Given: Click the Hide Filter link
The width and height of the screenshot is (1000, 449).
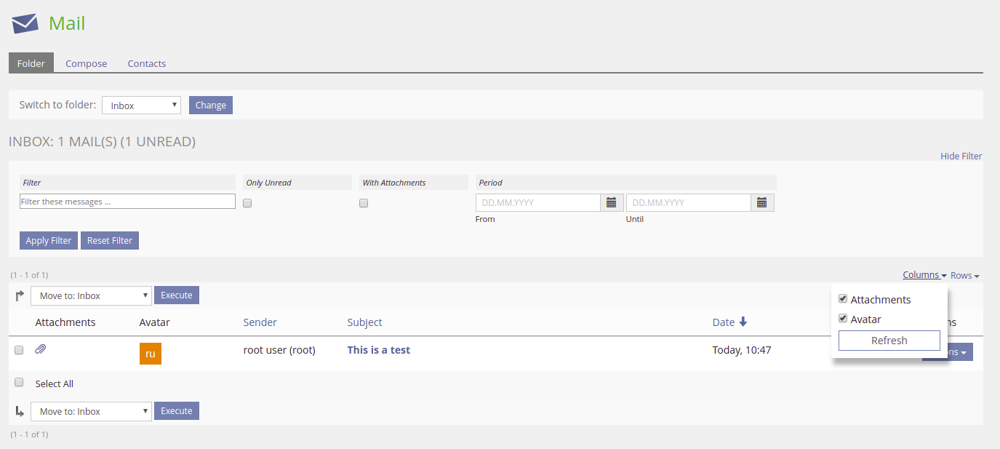Looking at the screenshot, I should 960,156.
